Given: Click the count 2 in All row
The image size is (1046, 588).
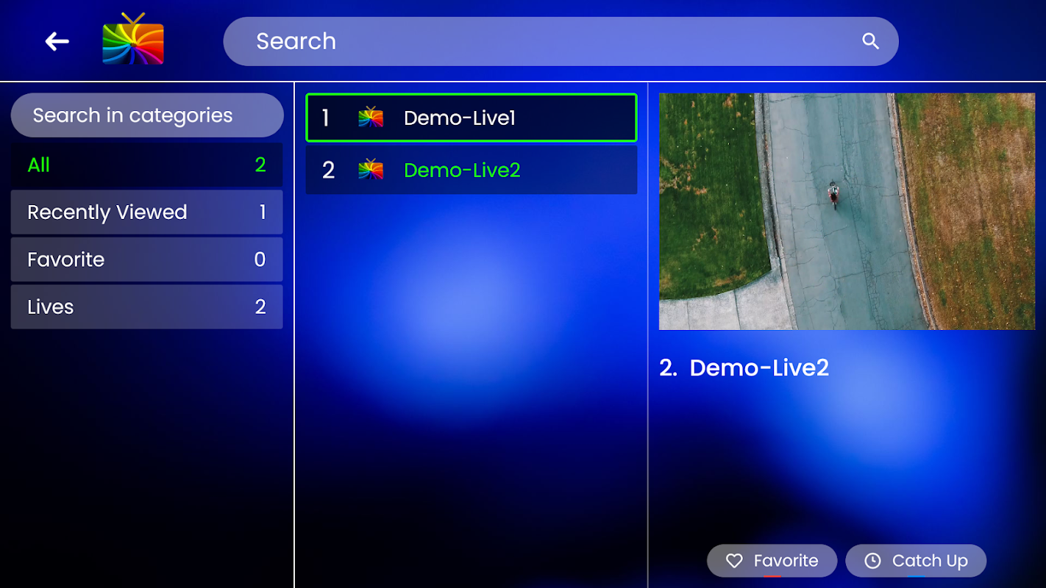Looking at the screenshot, I should point(260,165).
